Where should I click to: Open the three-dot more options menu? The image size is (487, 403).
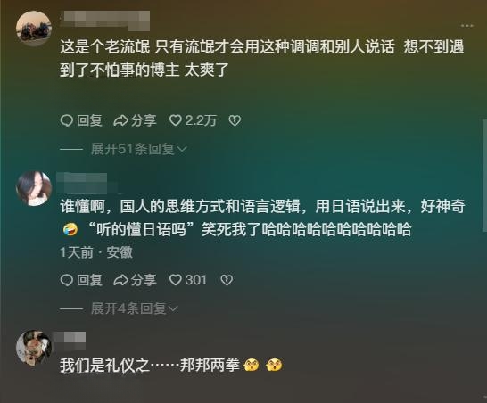[466, 26]
